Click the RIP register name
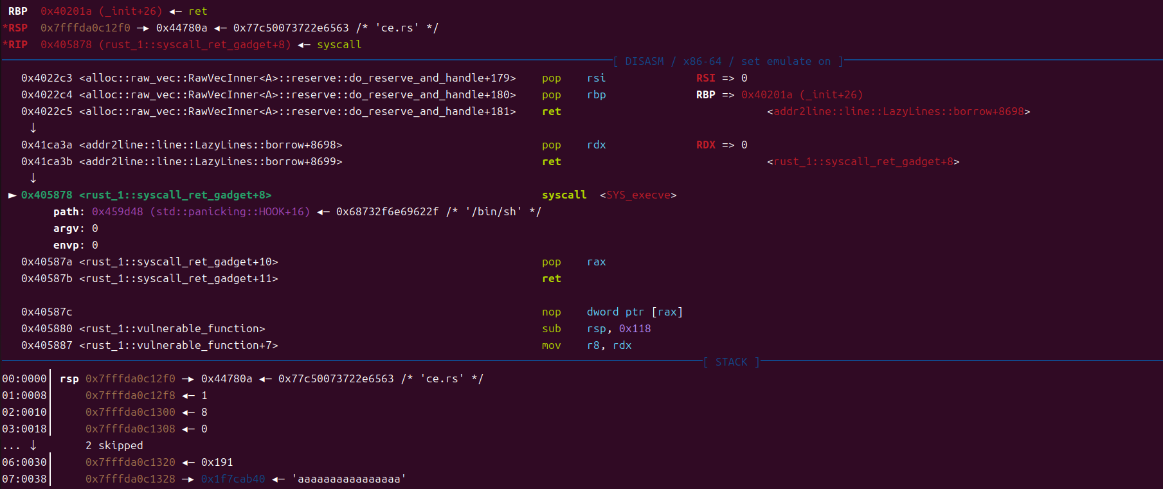The width and height of the screenshot is (1163, 489). [18, 44]
